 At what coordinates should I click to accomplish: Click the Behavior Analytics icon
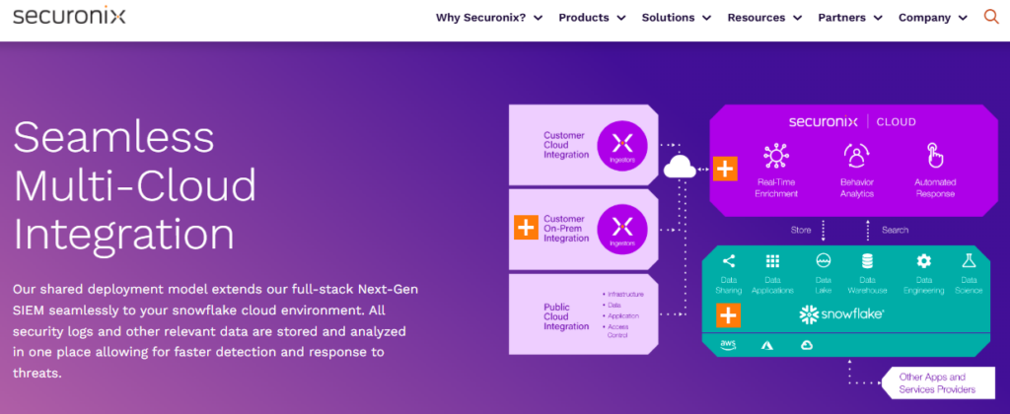pyautogui.click(x=857, y=157)
